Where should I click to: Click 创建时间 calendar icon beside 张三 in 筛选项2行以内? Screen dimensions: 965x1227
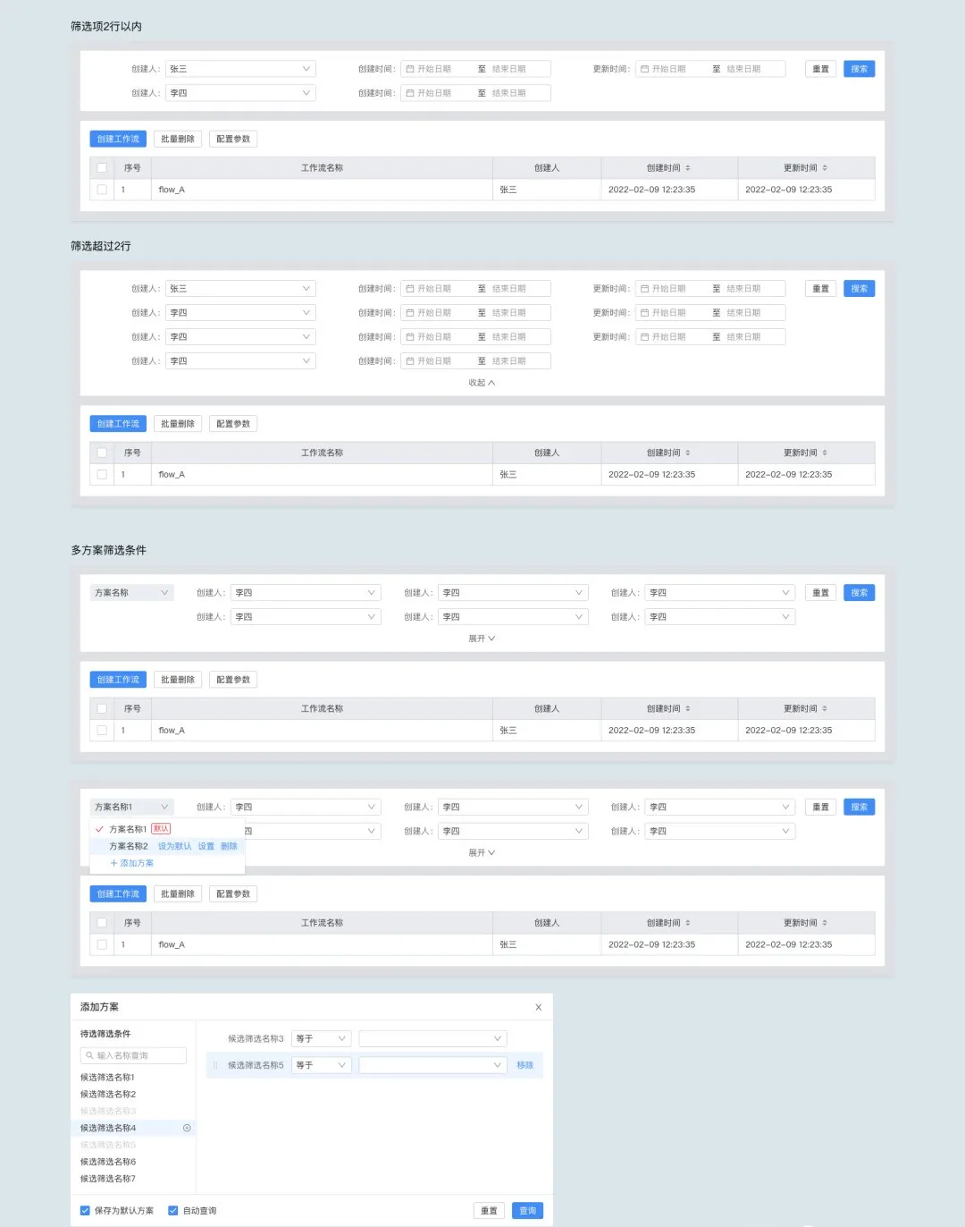coord(409,69)
